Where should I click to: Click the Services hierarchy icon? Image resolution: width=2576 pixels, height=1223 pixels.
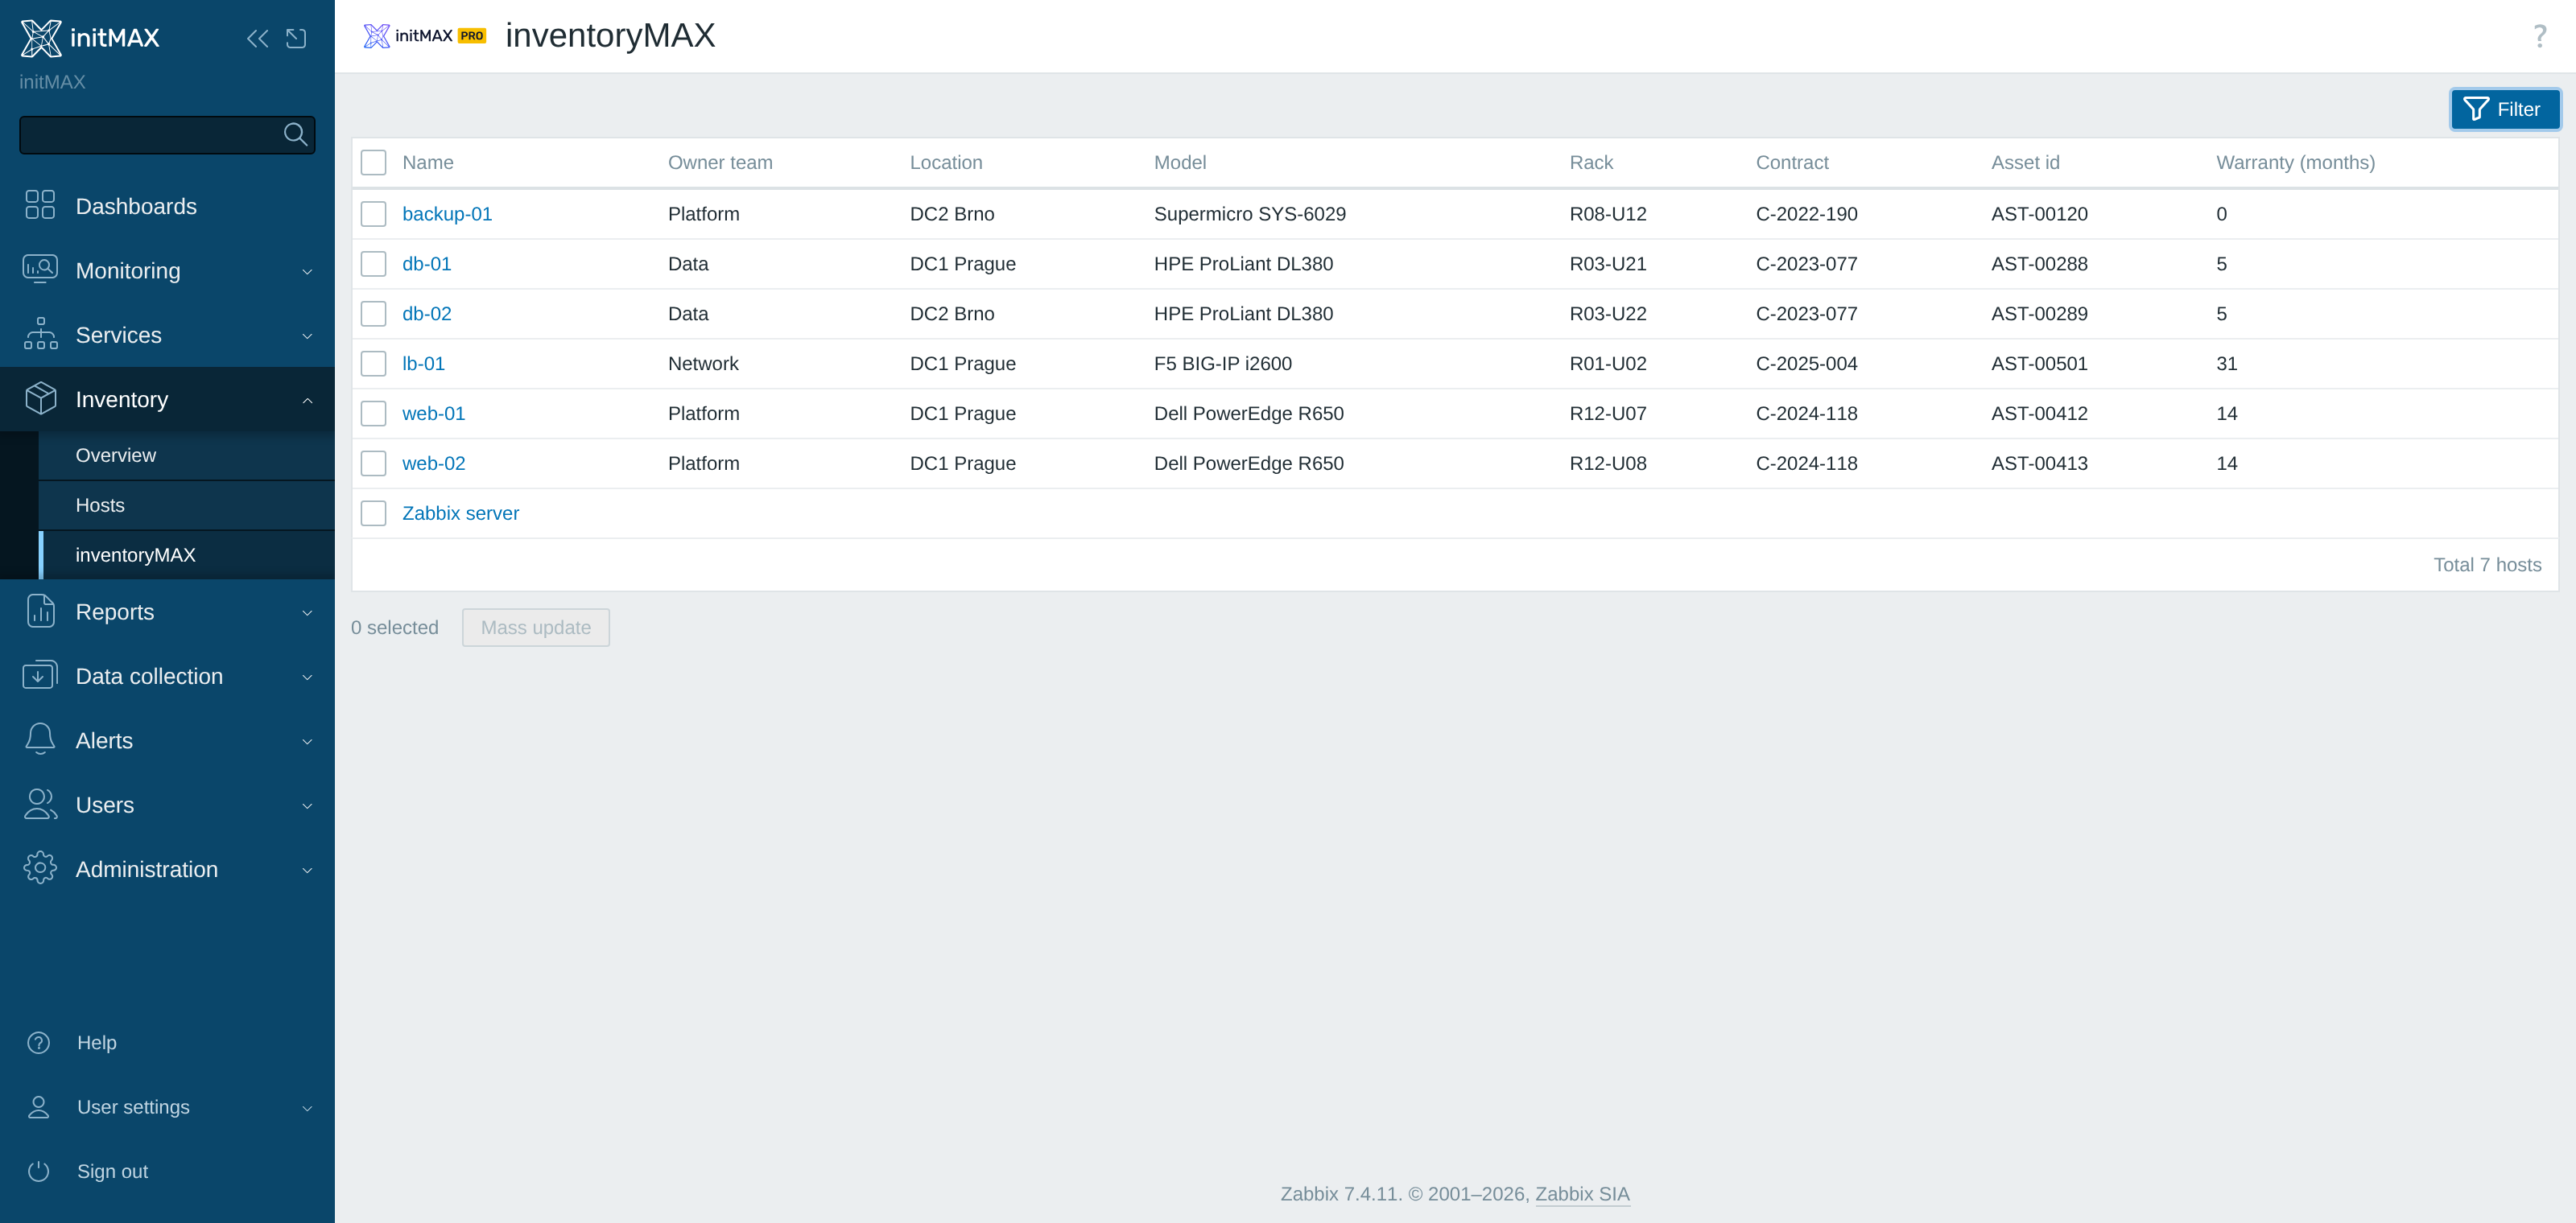coord(40,334)
